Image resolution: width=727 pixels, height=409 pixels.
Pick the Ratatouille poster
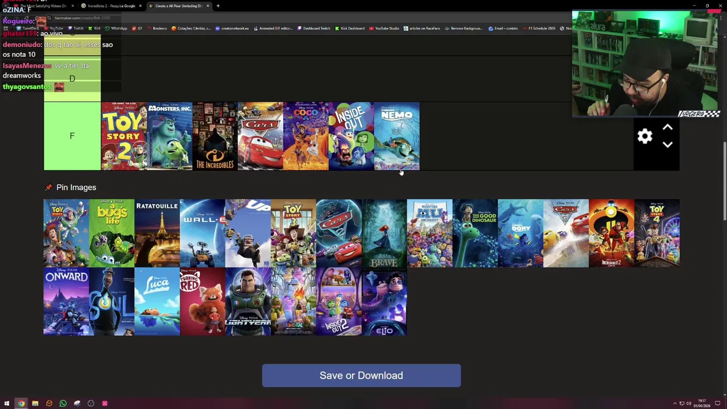point(157,233)
